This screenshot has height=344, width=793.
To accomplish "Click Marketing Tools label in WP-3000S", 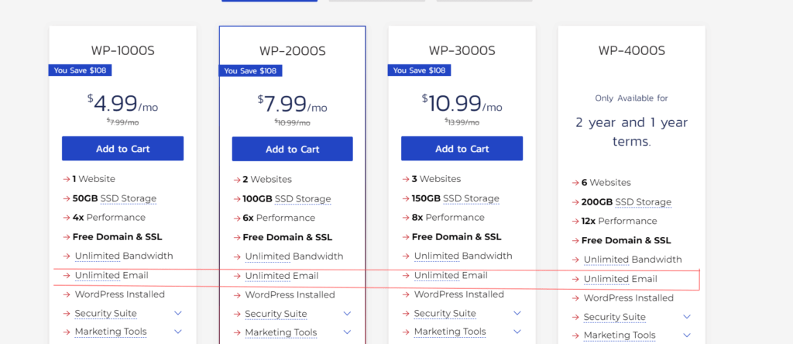I will (450, 332).
